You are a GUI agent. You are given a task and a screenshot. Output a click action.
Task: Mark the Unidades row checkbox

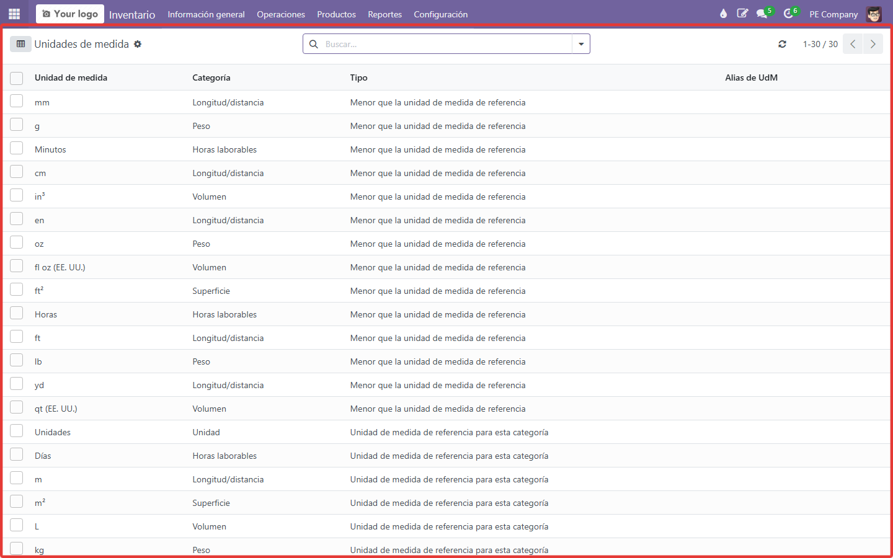[17, 431]
